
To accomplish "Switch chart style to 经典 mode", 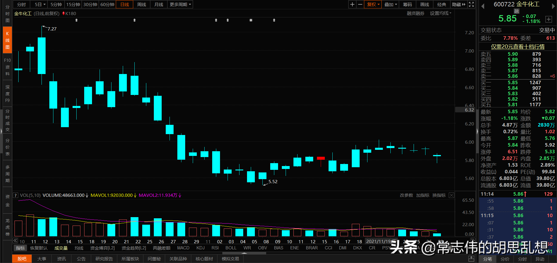I will [441, 4].
